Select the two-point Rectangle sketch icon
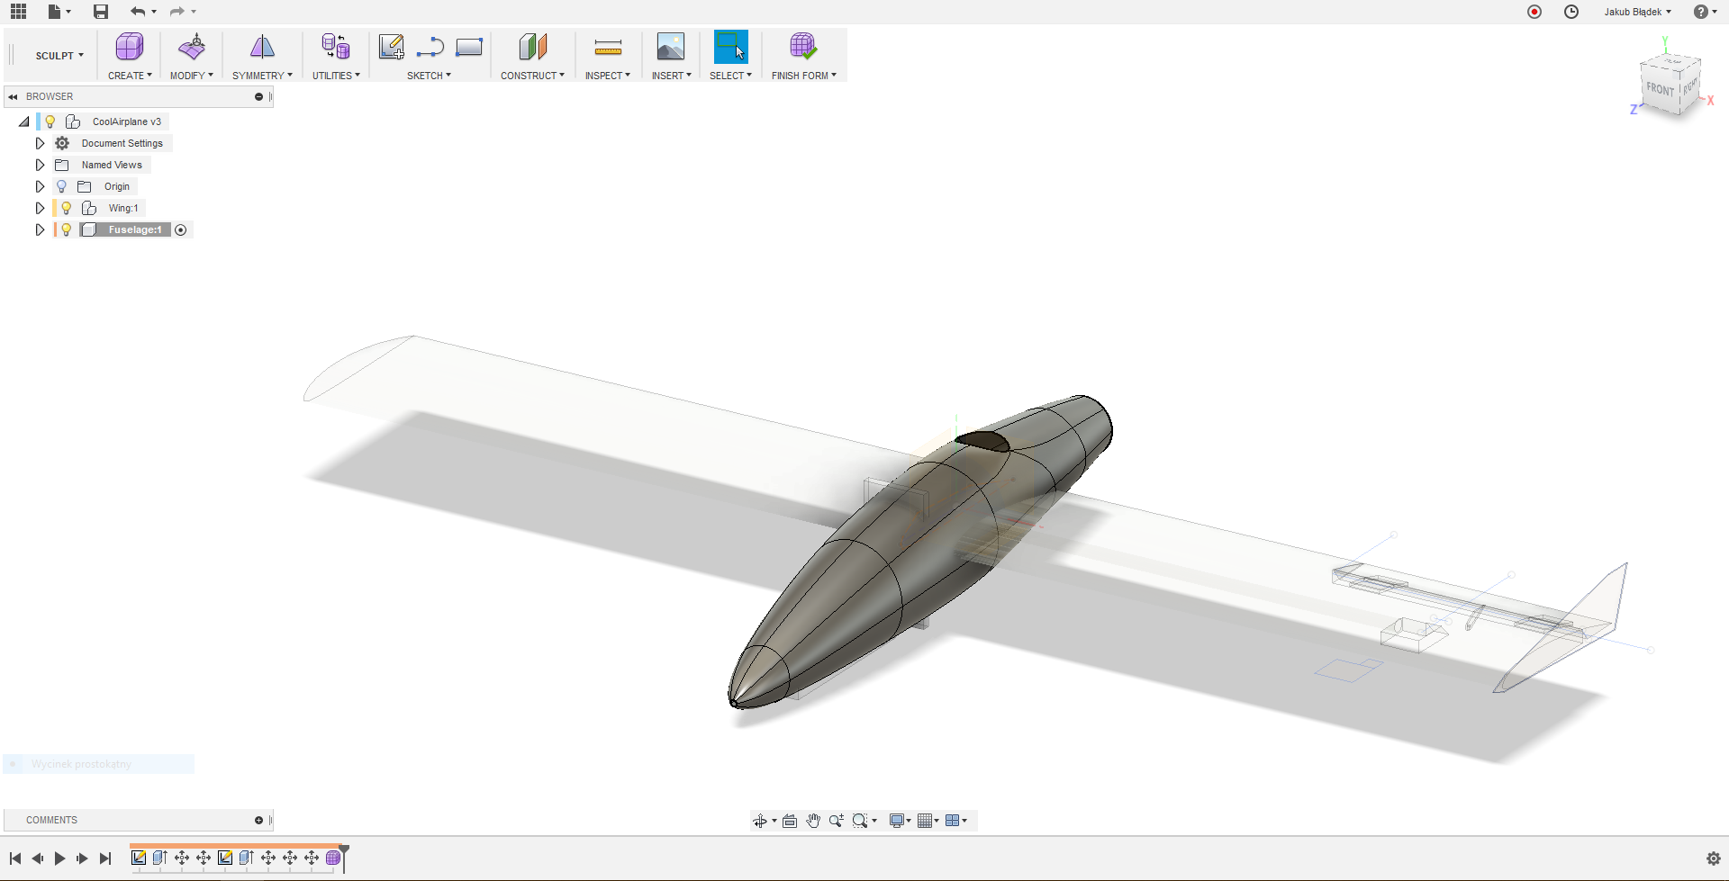Image resolution: width=1729 pixels, height=881 pixels. tap(469, 47)
